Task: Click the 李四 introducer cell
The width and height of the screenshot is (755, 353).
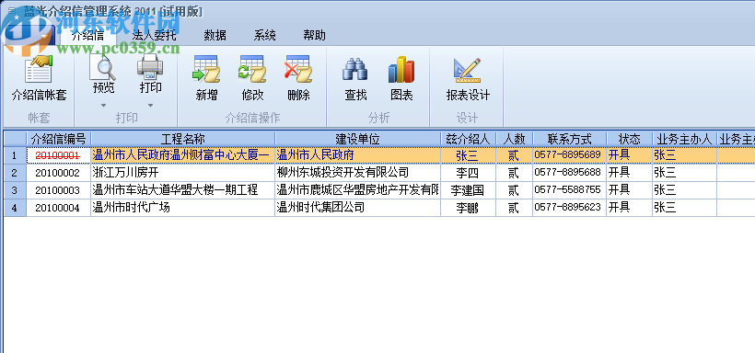Action: pyautogui.click(x=468, y=173)
